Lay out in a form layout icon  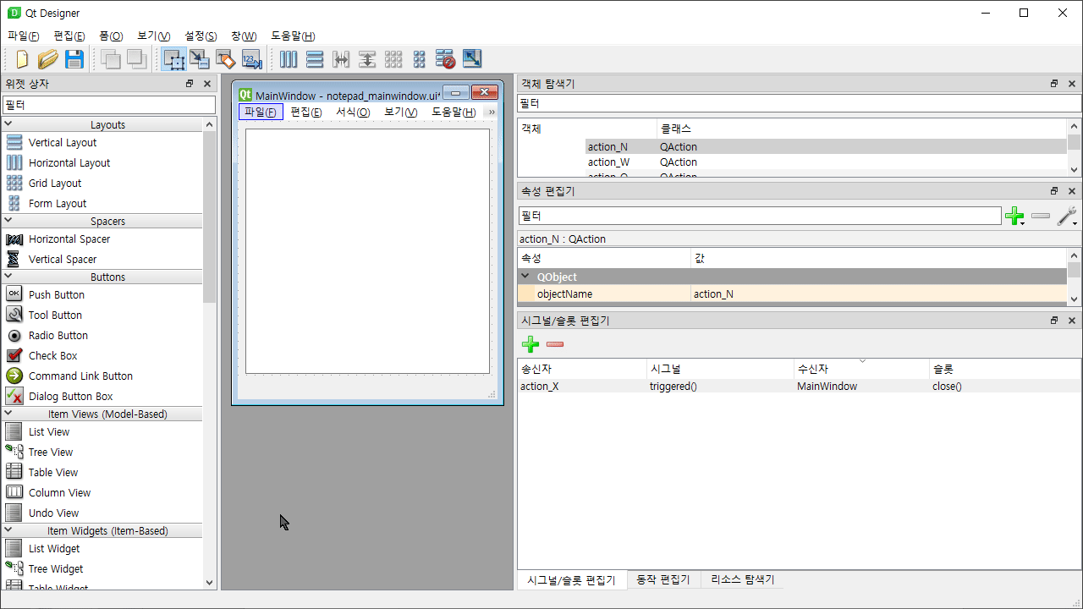(x=420, y=59)
